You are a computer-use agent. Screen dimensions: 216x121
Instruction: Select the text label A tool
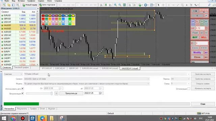[187, 5]
